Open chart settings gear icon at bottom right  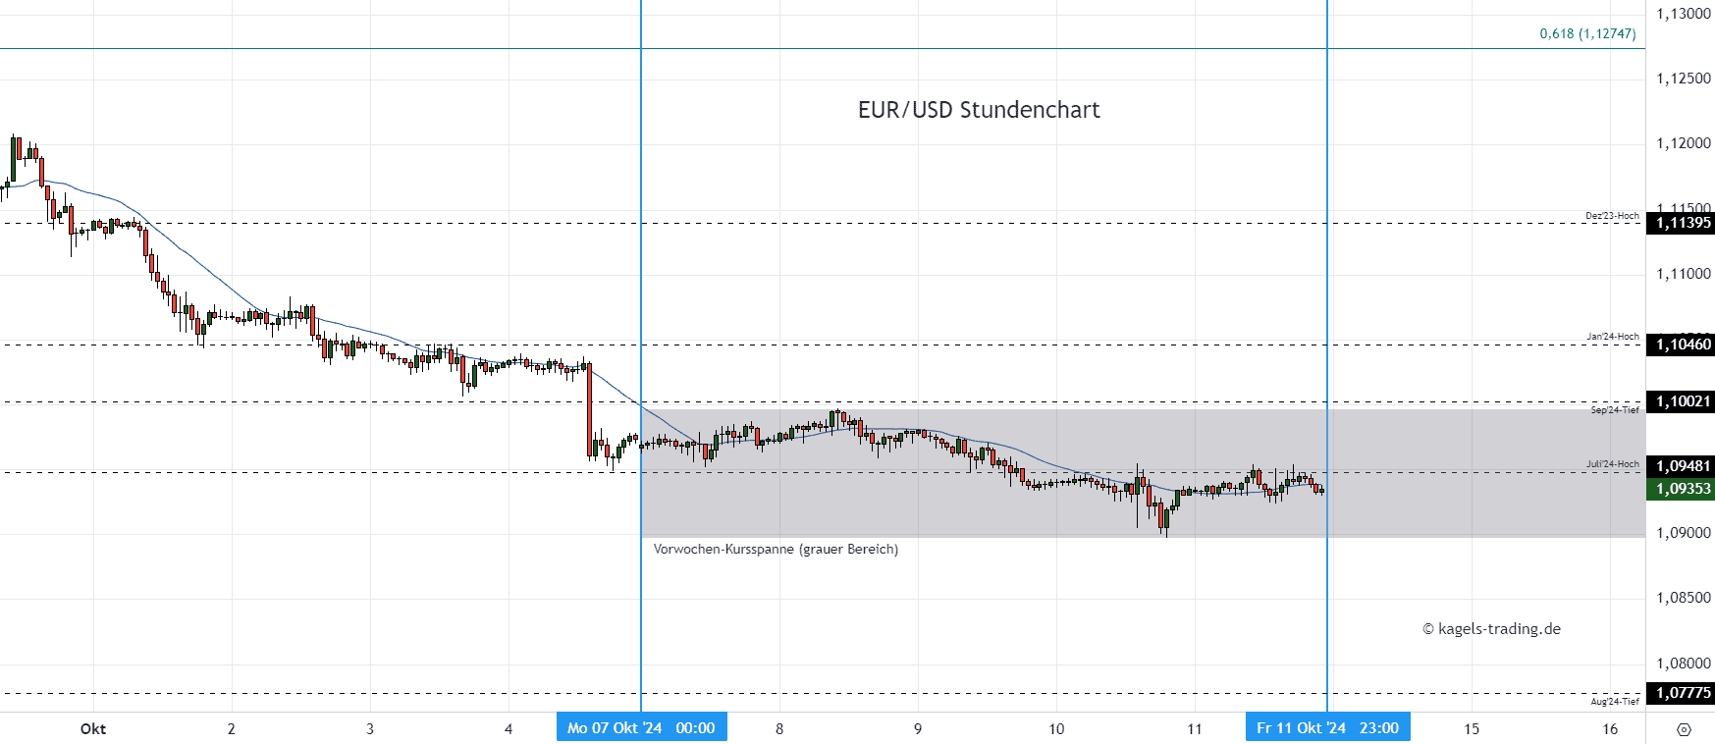[1685, 729]
